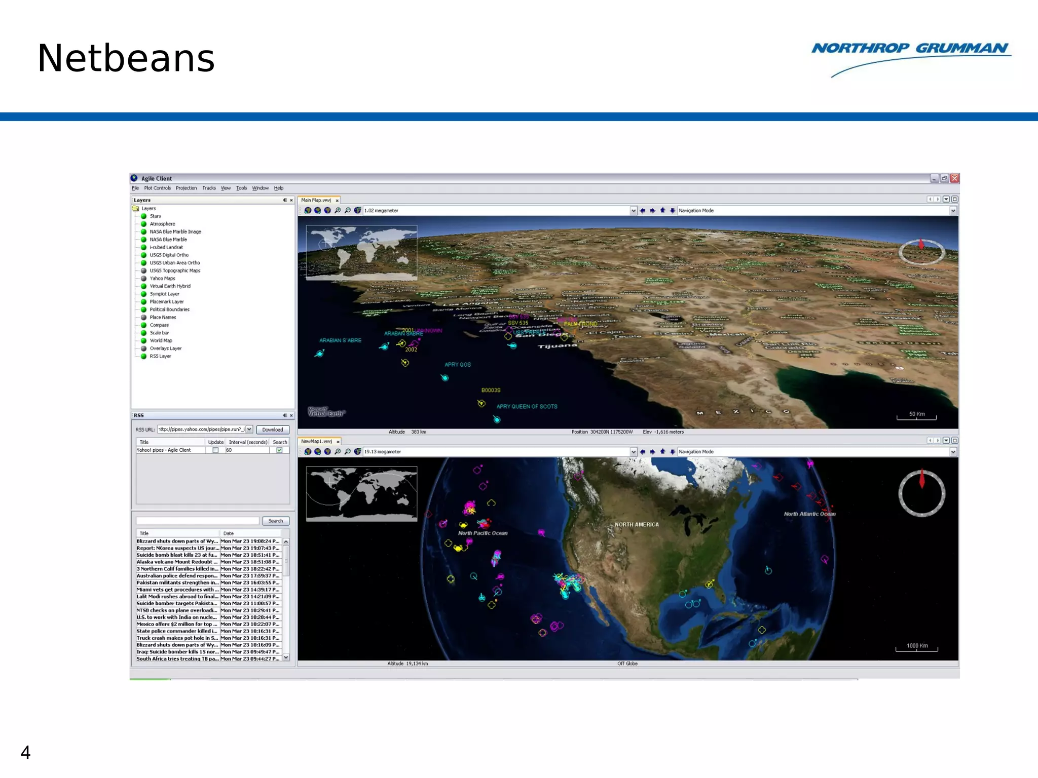Click the RSS search text field
Screen dimensions: 1038x778
pyautogui.click(x=198, y=521)
